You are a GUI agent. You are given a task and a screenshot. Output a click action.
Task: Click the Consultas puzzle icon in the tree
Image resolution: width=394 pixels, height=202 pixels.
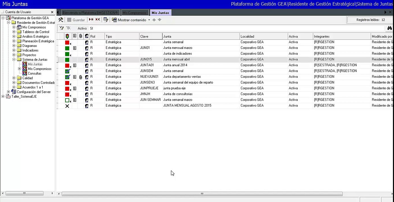pyautogui.click(x=25, y=73)
